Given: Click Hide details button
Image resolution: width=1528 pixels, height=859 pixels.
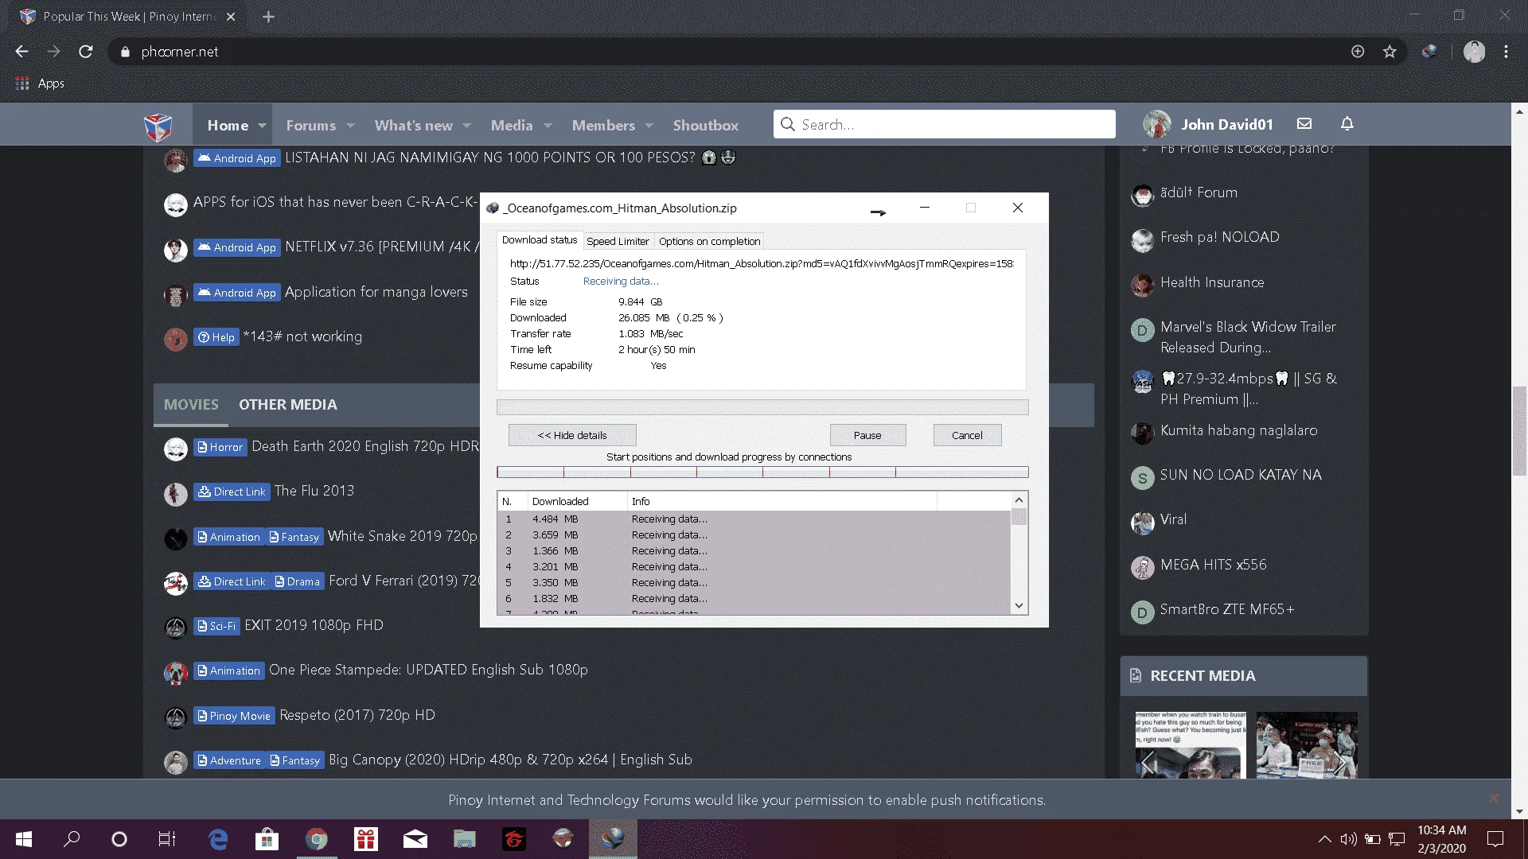Looking at the screenshot, I should [x=572, y=435].
